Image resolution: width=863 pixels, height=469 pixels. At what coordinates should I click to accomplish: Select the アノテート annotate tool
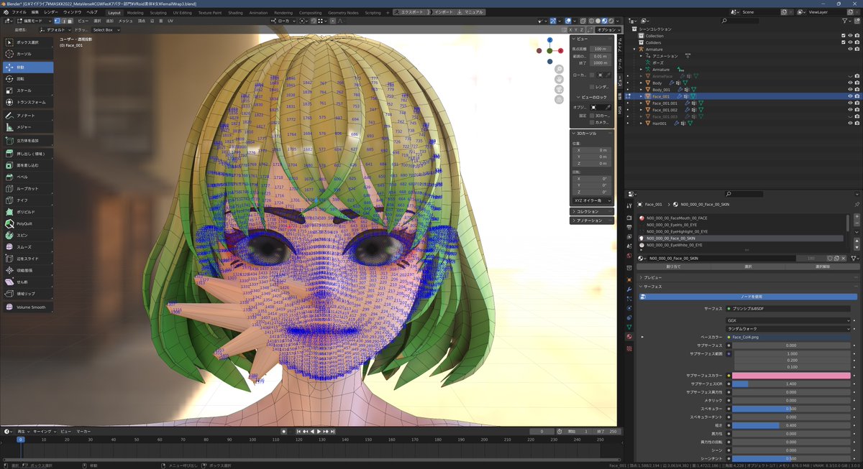pyautogui.click(x=27, y=115)
